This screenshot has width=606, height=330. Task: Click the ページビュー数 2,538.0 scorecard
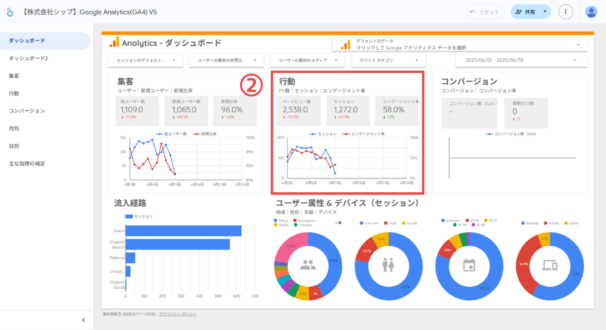pyautogui.click(x=299, y=110)
